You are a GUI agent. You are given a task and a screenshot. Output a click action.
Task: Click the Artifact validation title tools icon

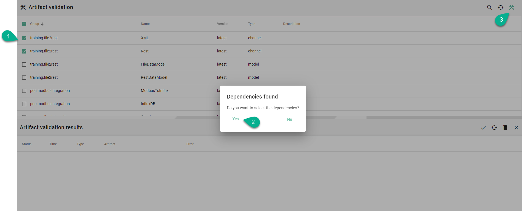click(x=23, y=7)
